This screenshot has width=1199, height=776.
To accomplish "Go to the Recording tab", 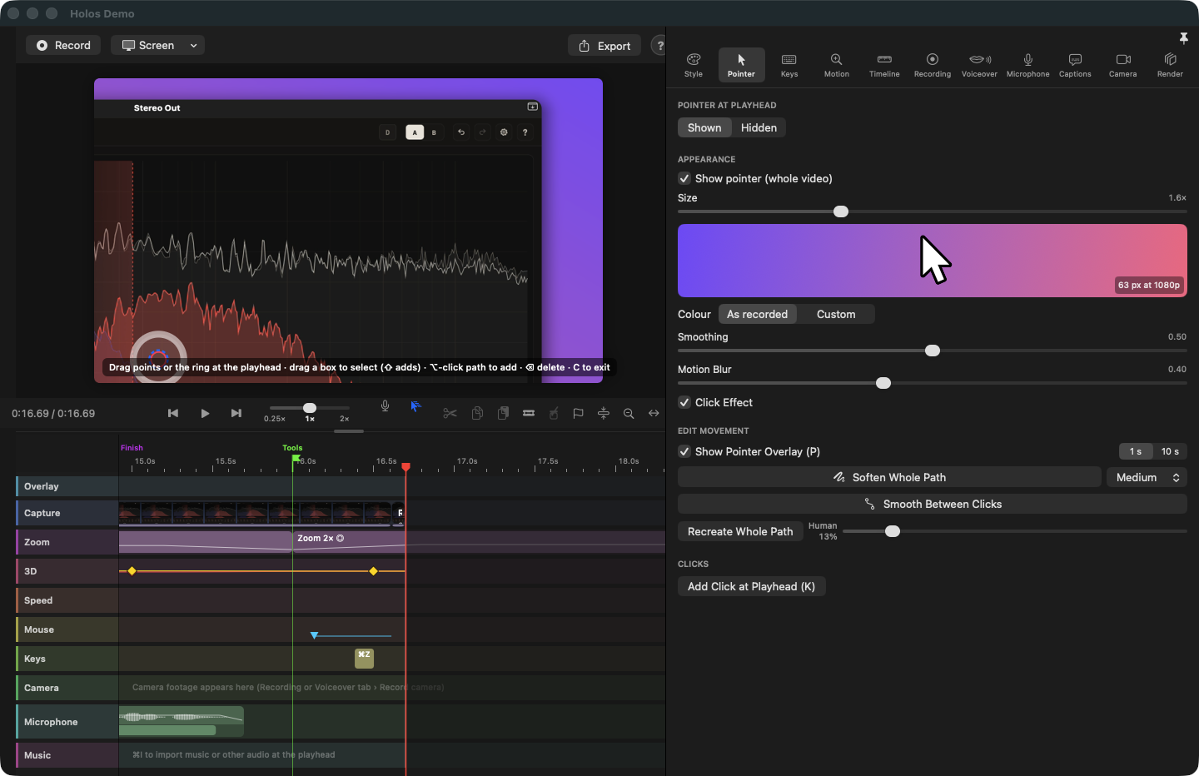I will coord(932,65).
